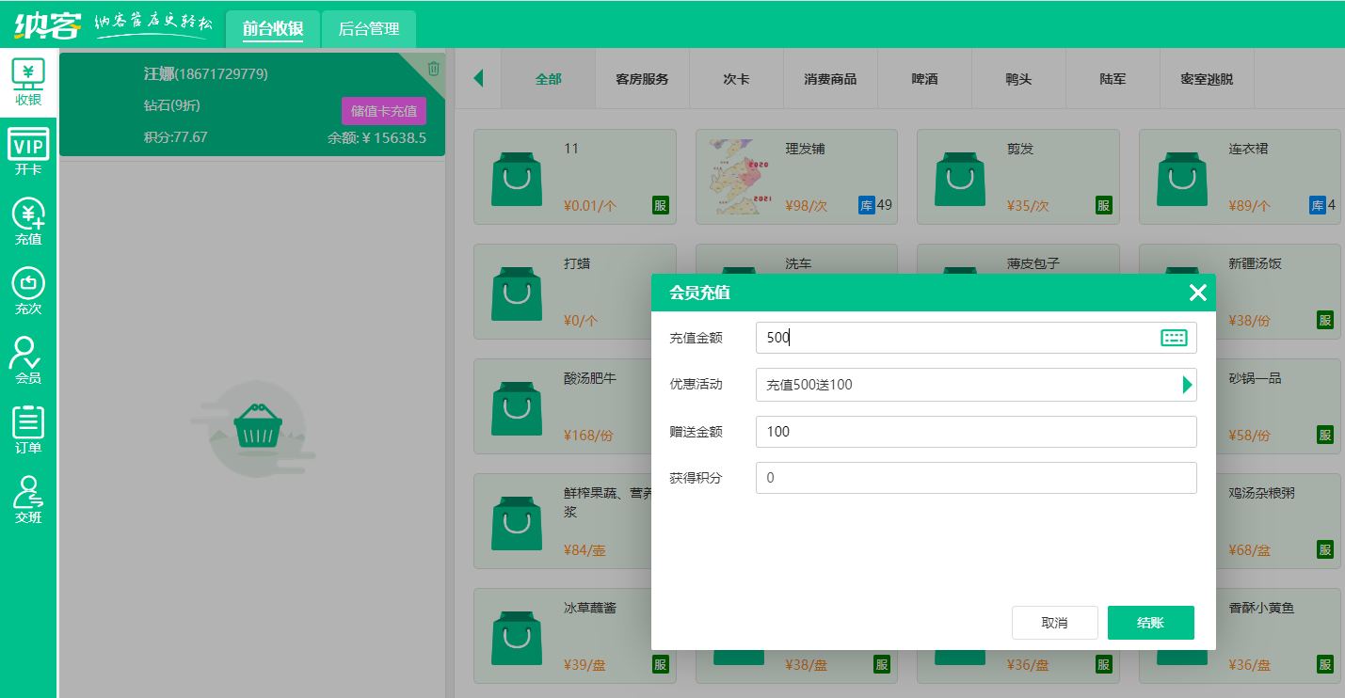The height and width of the screenshot is (698, 1345).
Task: Focus the 赠送金额 input field
Action: (x=975, y=432)
